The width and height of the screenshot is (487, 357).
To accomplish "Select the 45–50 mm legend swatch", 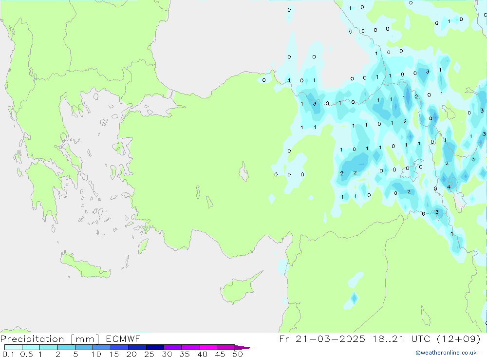I will (226, 347).
